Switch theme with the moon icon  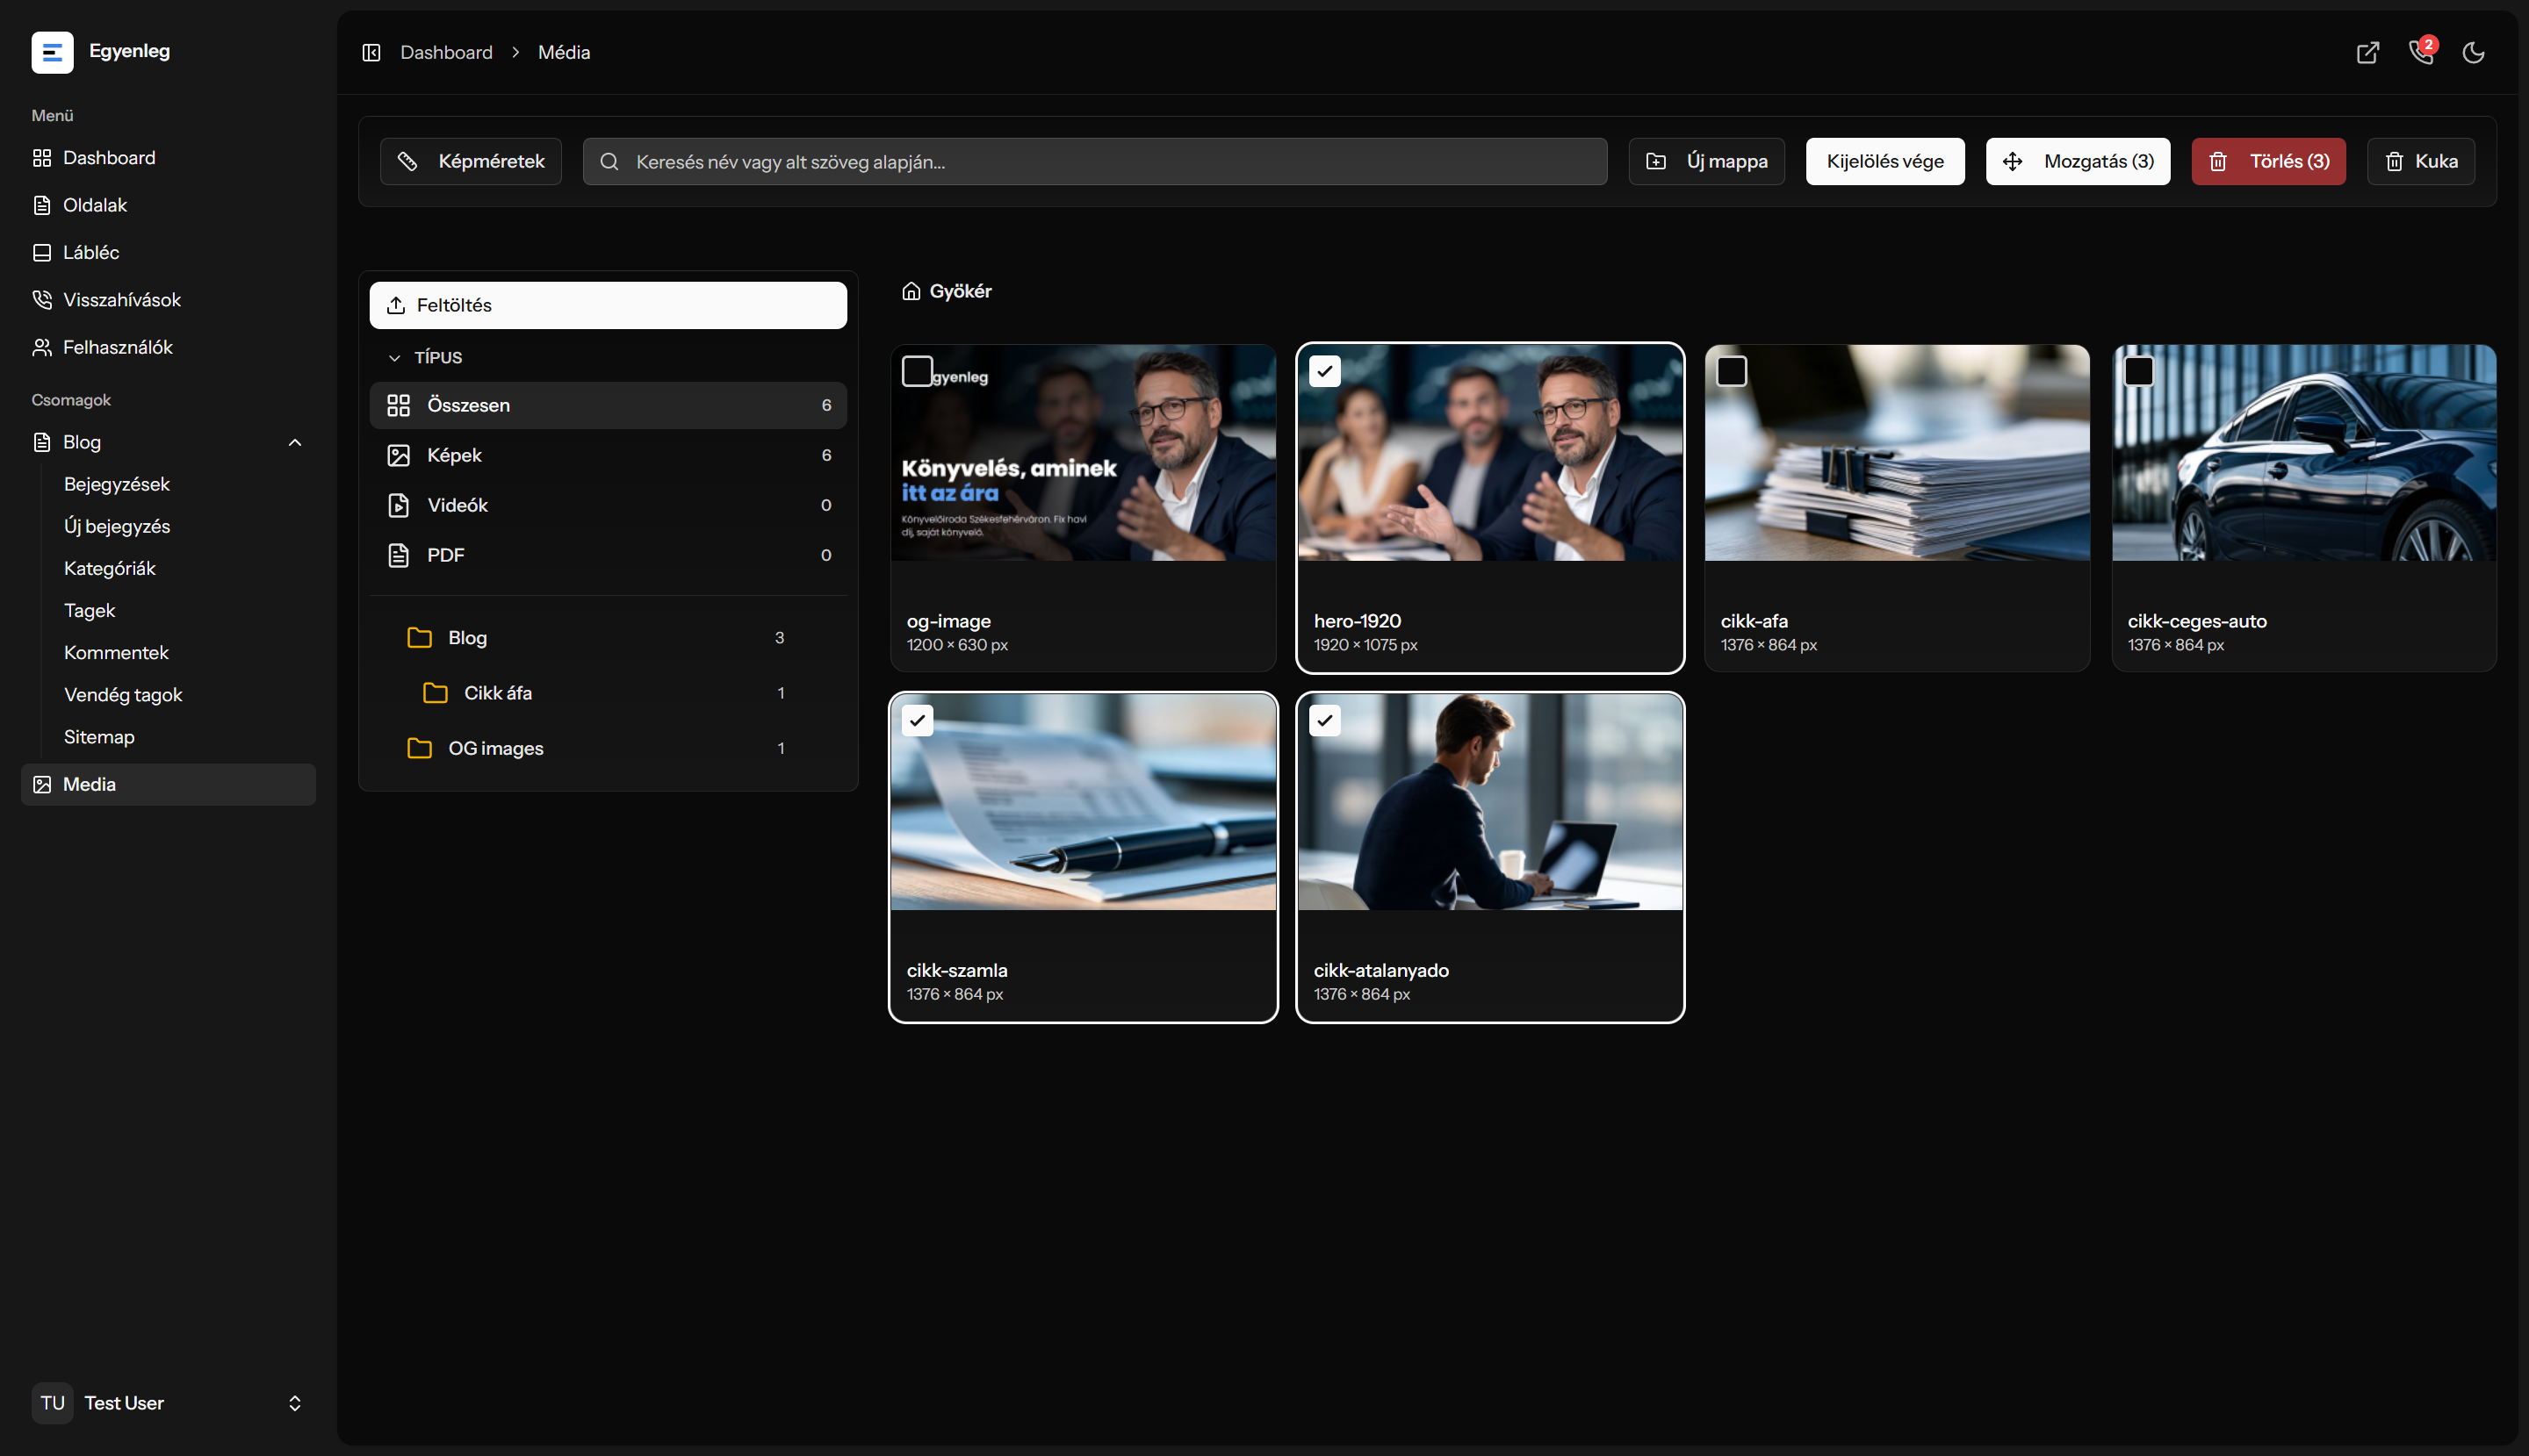(x=2473, y=52)
